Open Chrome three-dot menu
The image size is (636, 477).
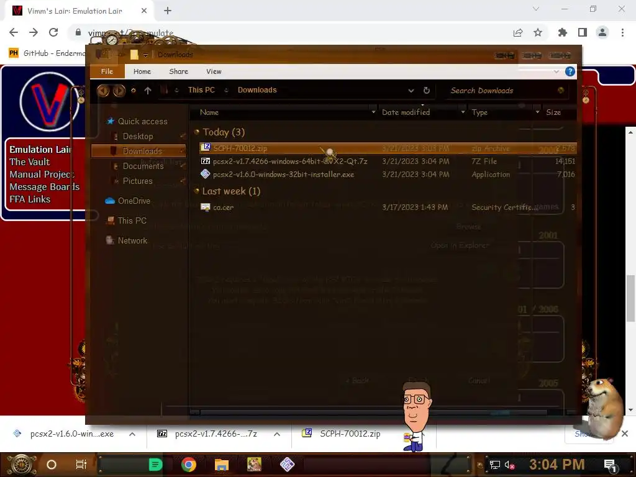point(622,32)
